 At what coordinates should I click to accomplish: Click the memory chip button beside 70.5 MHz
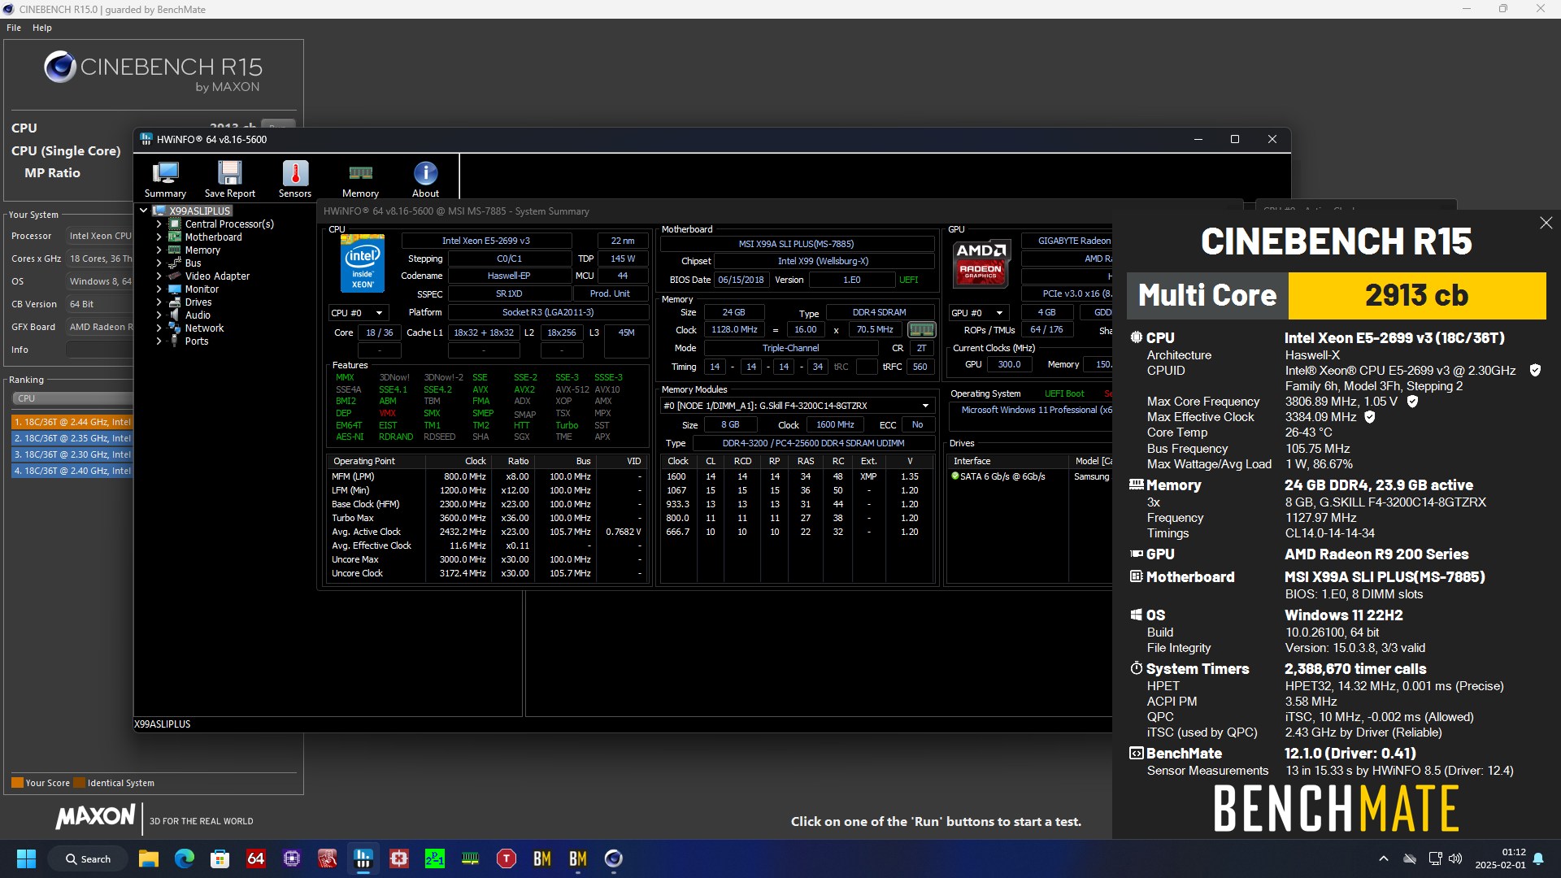click(921, 329)
